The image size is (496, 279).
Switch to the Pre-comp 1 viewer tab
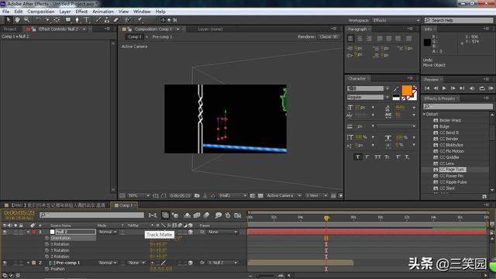[162, 37]
